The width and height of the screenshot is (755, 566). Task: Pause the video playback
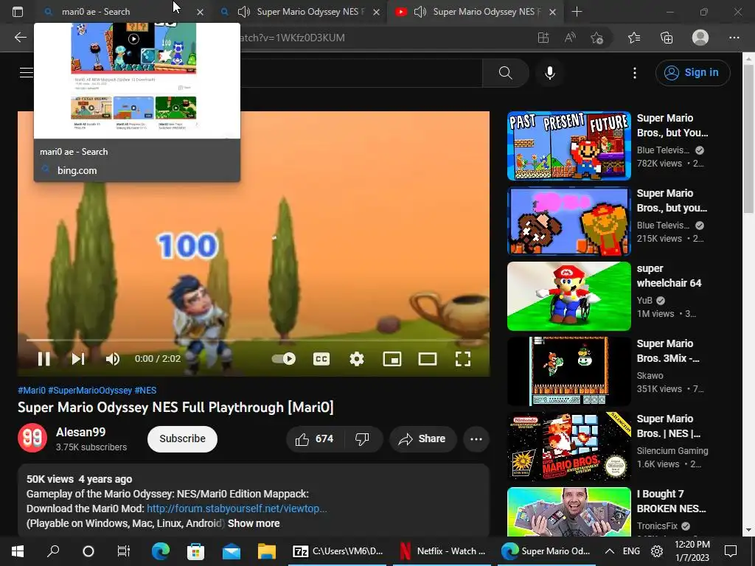[44, 359]
